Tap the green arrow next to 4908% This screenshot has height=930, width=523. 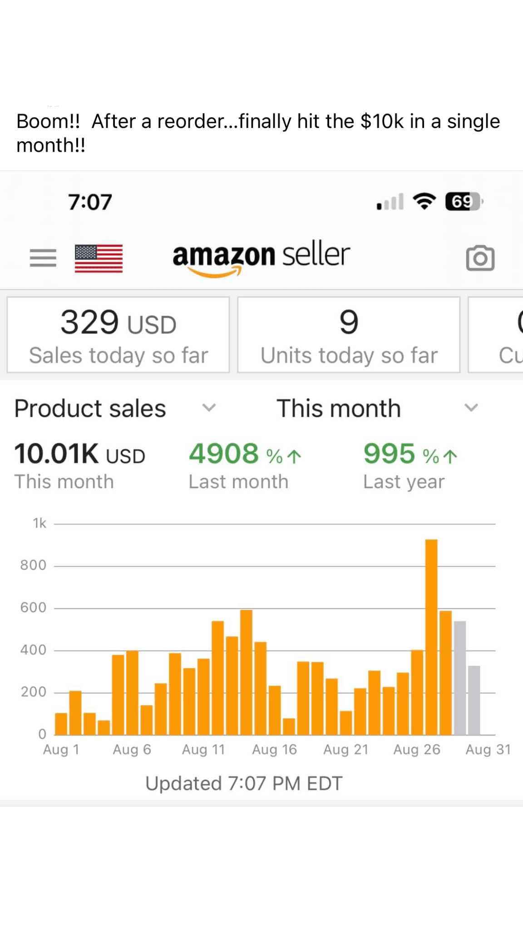[x=295, y=456]
